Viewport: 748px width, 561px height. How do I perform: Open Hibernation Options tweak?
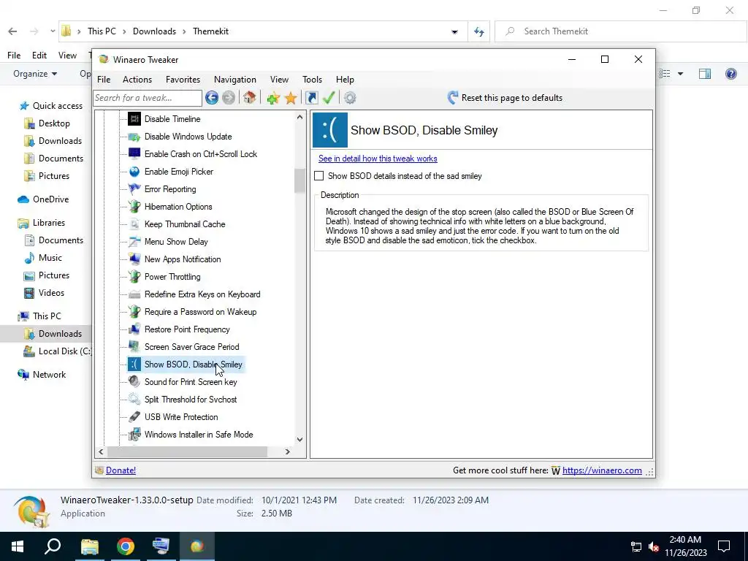click(178, 207)
